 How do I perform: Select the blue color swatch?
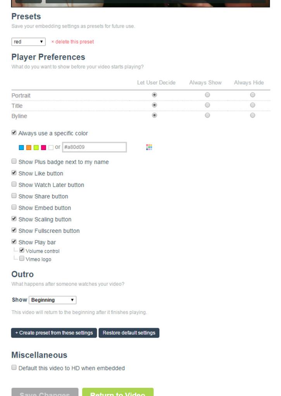click(x=22, y=147)
